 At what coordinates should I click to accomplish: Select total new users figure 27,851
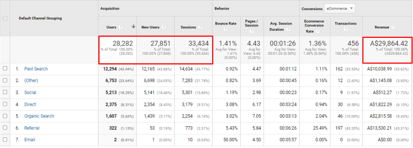(161, 43)
